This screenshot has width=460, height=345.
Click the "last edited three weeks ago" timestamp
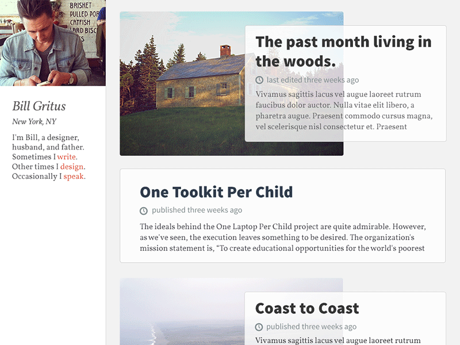coord(312,80)
